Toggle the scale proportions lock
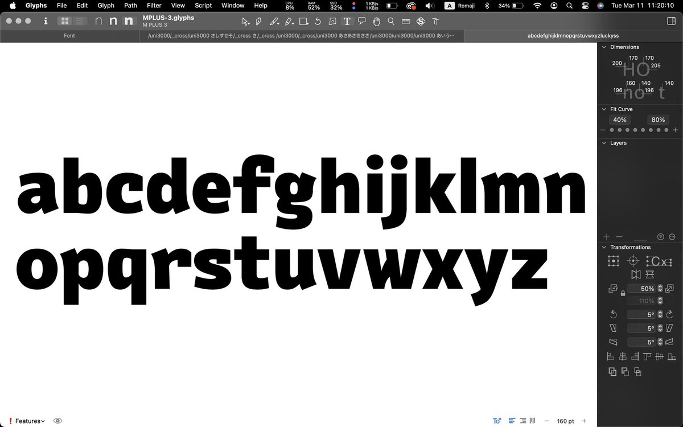Image resolution: width=683 pixels, height=427 pixels. click(x=623, y=293)
